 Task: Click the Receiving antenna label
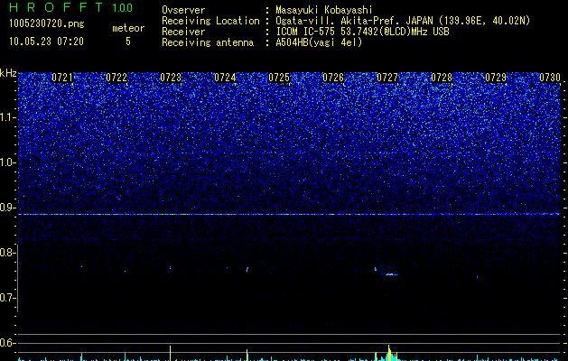point(208,42)
